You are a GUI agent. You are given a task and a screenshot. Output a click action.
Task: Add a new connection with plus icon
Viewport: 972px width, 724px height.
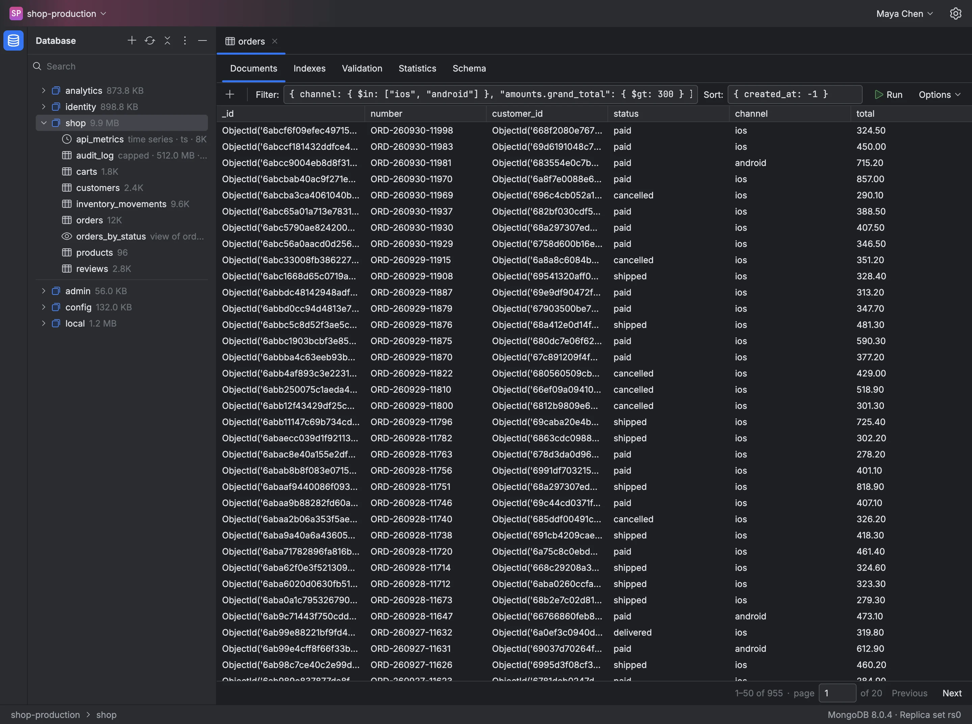tap(132, 41)
